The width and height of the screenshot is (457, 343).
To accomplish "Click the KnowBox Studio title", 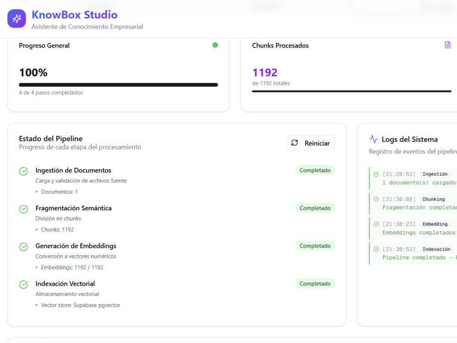I will (74, 15).
